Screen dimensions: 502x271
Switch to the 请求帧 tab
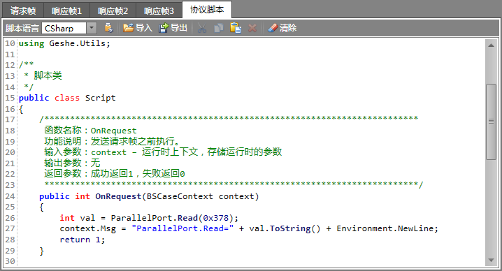point(23,11)
